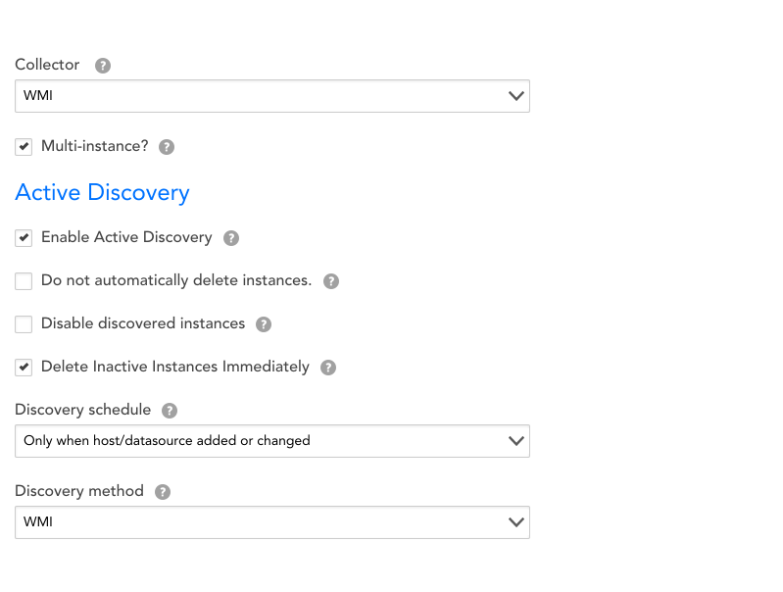This screenshot has height=592, width=783.
Task: Uncheck Delete Inactive Instances Immediately
Action: (x=24, y=368)
